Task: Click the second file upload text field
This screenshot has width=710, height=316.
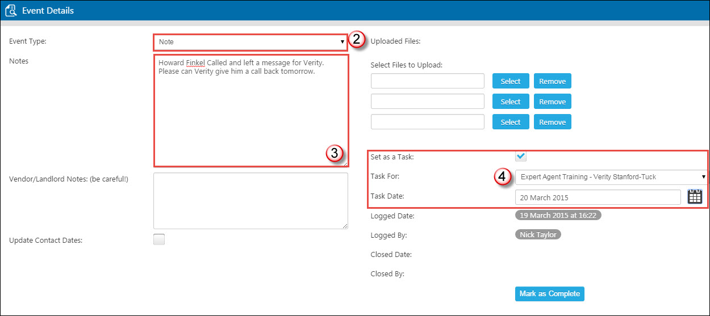Action: point(428,102)
